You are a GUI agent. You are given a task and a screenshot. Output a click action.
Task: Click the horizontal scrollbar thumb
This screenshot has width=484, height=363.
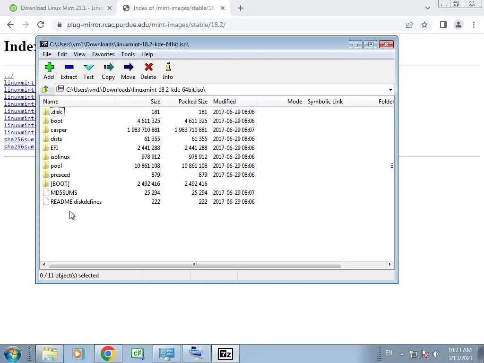195,265
